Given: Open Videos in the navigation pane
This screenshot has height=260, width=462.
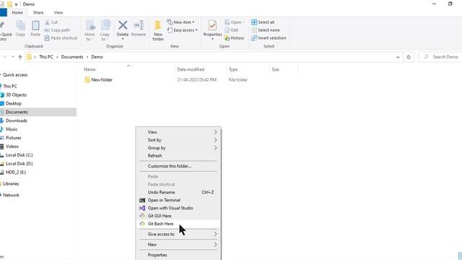Looking at the screenshot, I should (x=12, y=146).
